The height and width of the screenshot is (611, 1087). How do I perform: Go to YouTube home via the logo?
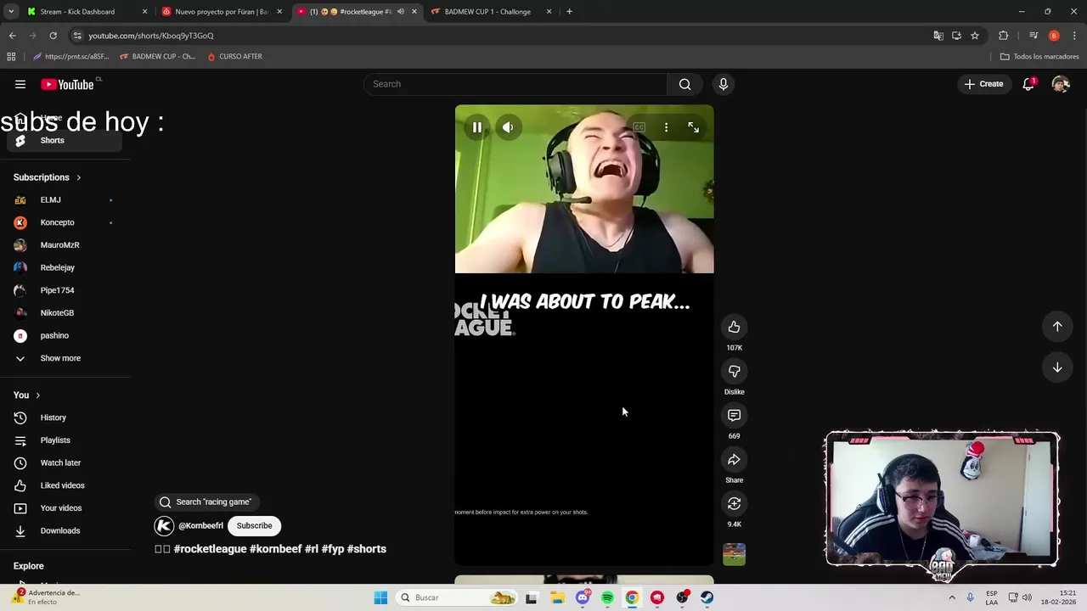(x=68, y=84)
